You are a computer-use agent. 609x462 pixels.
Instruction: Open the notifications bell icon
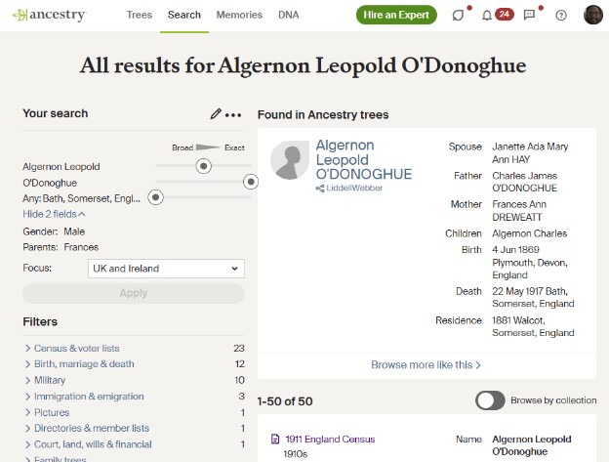point(487,16)
